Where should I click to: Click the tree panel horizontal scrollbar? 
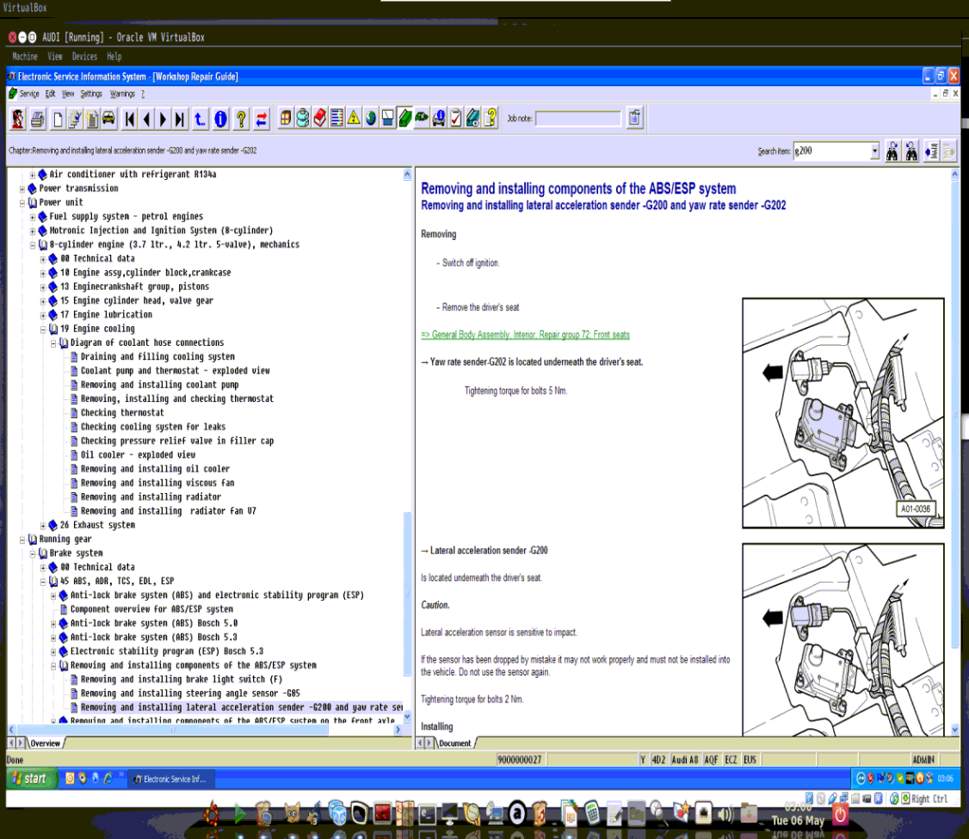coord(173,730)
